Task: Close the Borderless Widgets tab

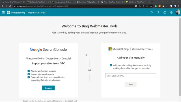Action: coord(98,2)
